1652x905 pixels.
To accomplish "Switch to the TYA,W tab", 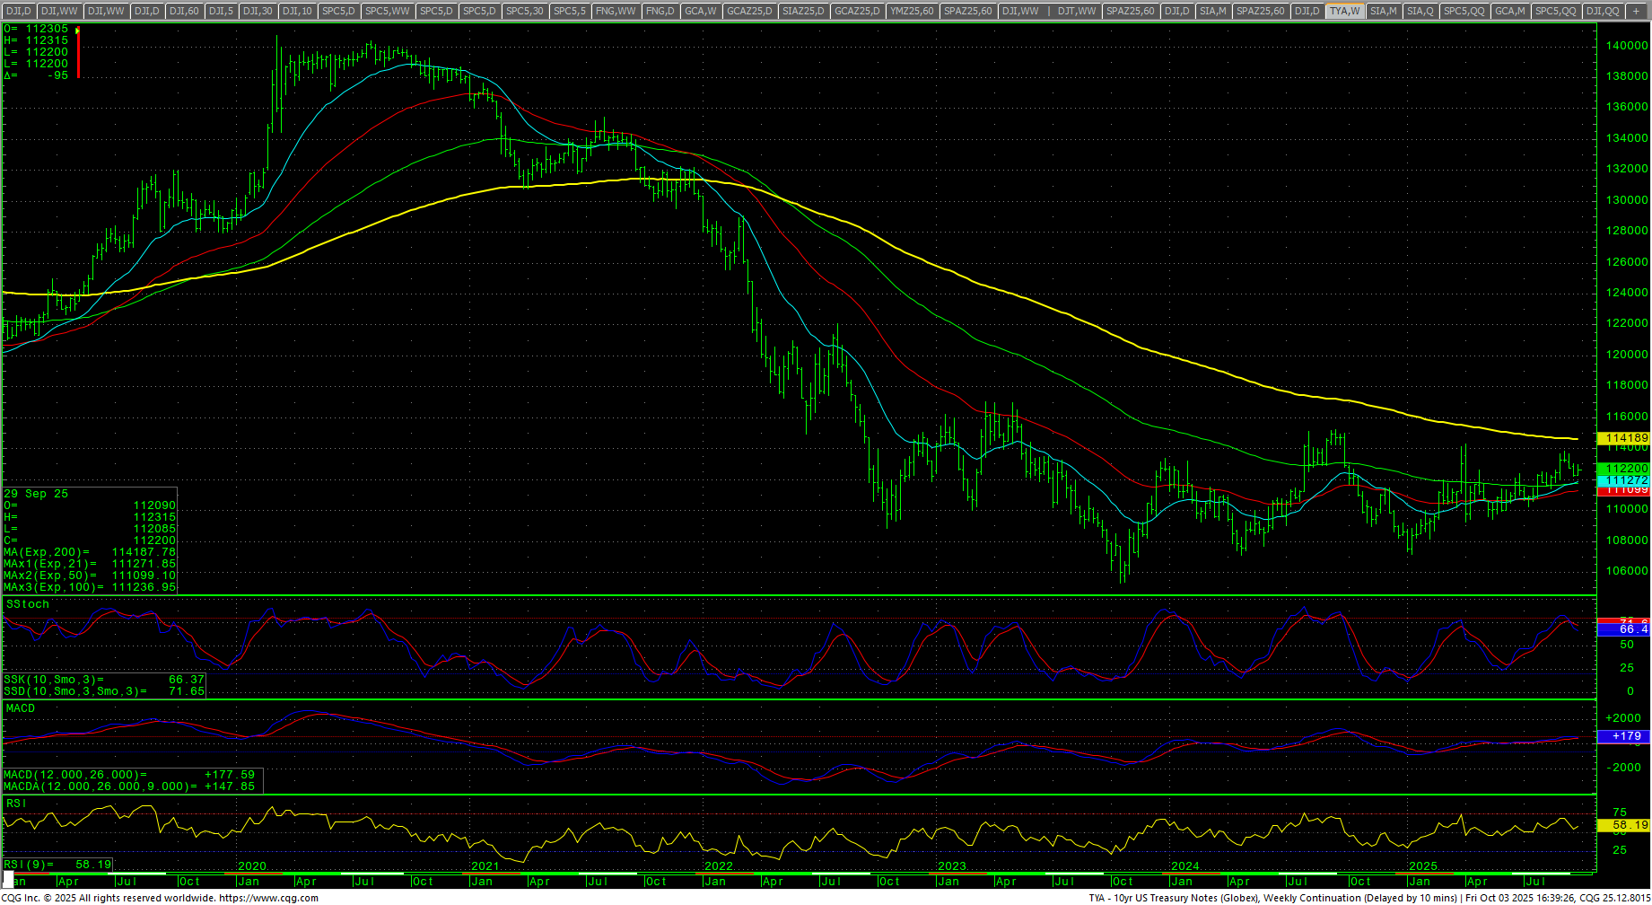I will (1345, 11).
